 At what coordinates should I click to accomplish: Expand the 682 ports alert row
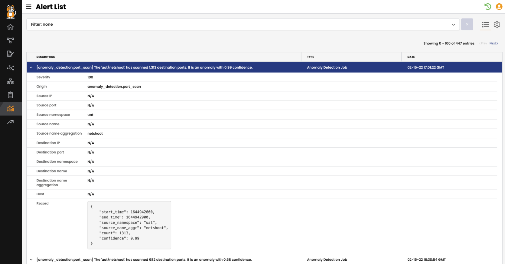pyautogui.click(x=31, y=259)
